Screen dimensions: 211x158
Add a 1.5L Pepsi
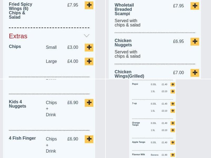click(x=173, y=91)
